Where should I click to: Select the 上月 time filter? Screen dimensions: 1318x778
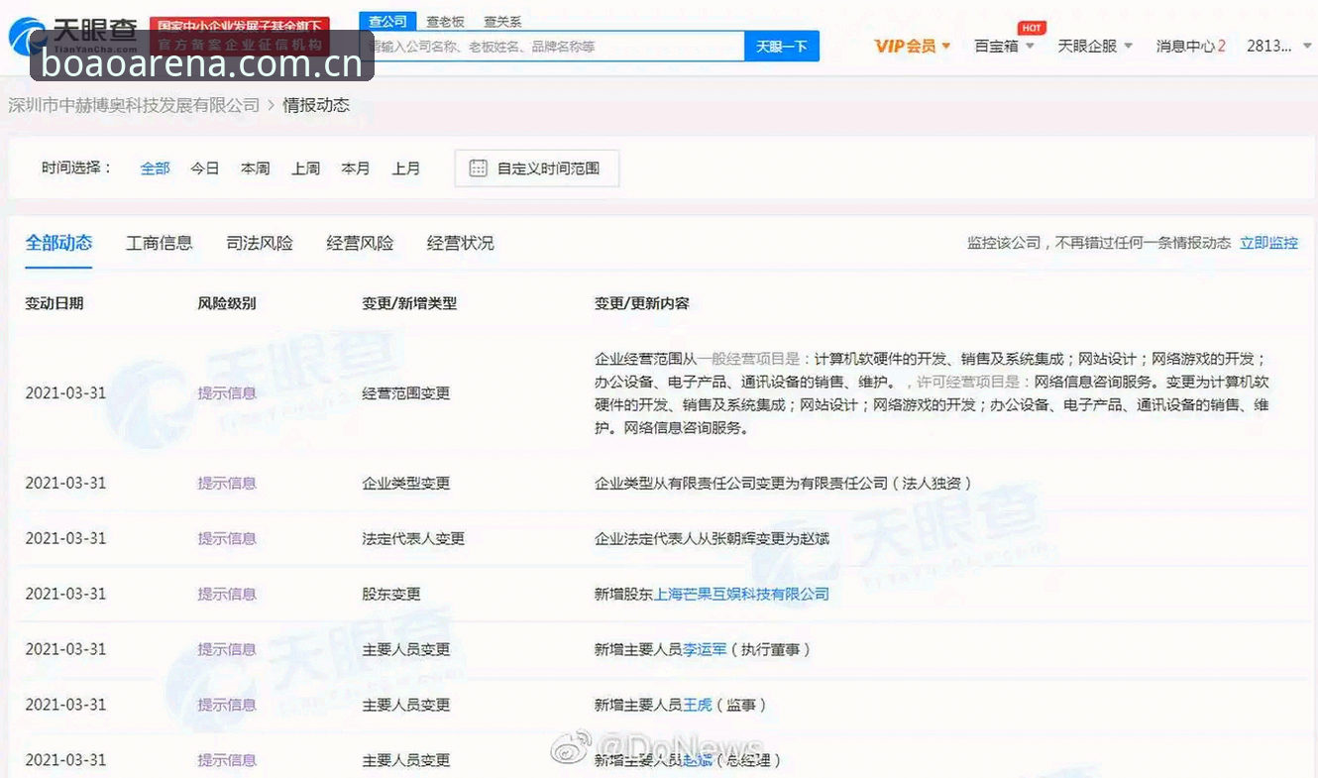coord(405,168)
